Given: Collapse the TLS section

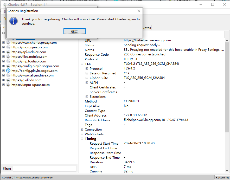Looking at the screenshot, I should pos(82,64).
